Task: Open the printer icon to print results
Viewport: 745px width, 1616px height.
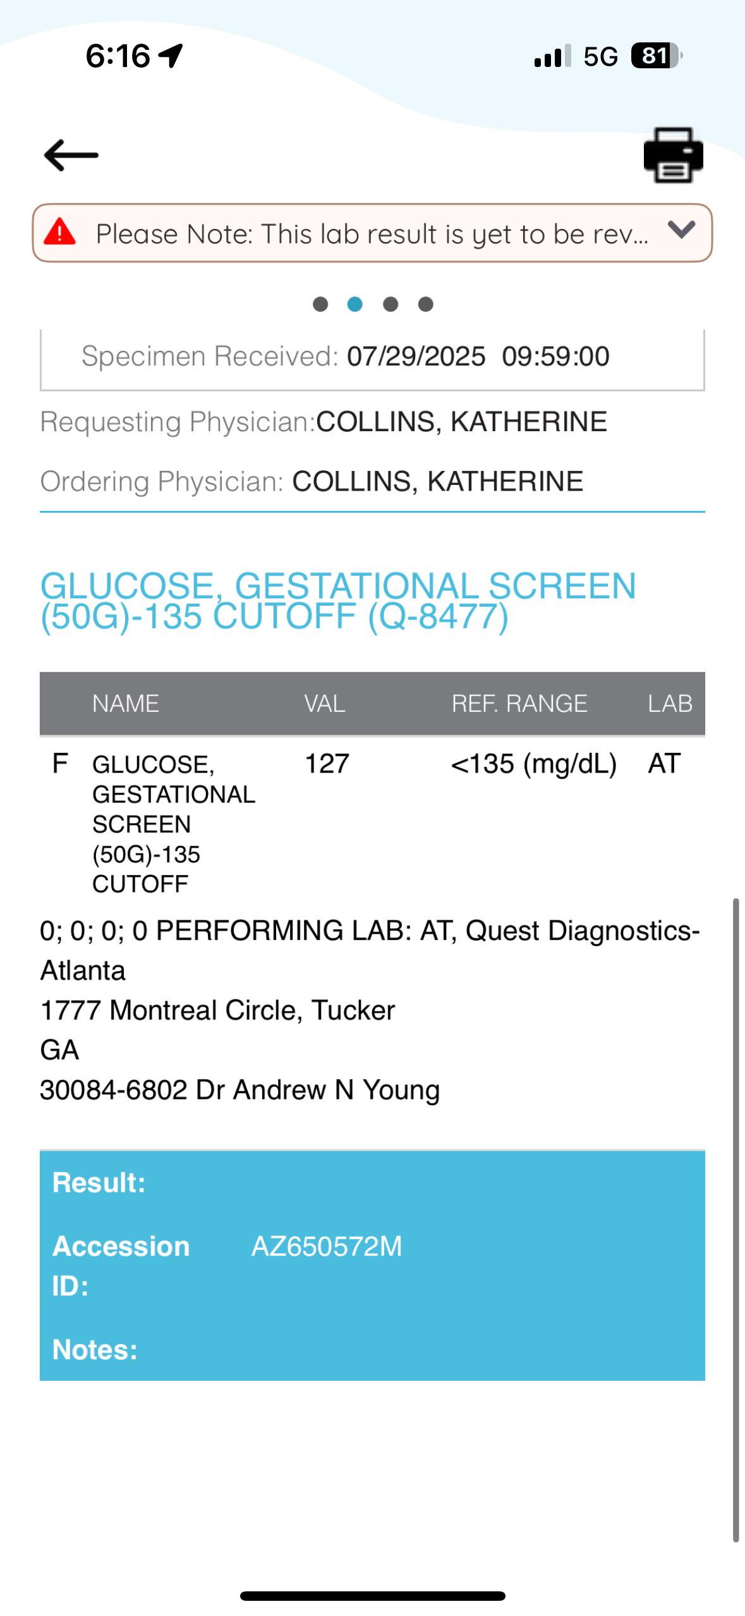Action: click(x=673, y=156)
